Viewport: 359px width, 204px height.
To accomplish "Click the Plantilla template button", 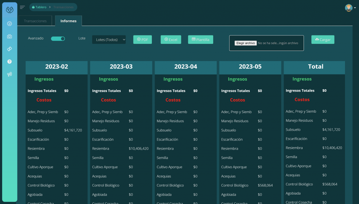I will pos(200,40).
